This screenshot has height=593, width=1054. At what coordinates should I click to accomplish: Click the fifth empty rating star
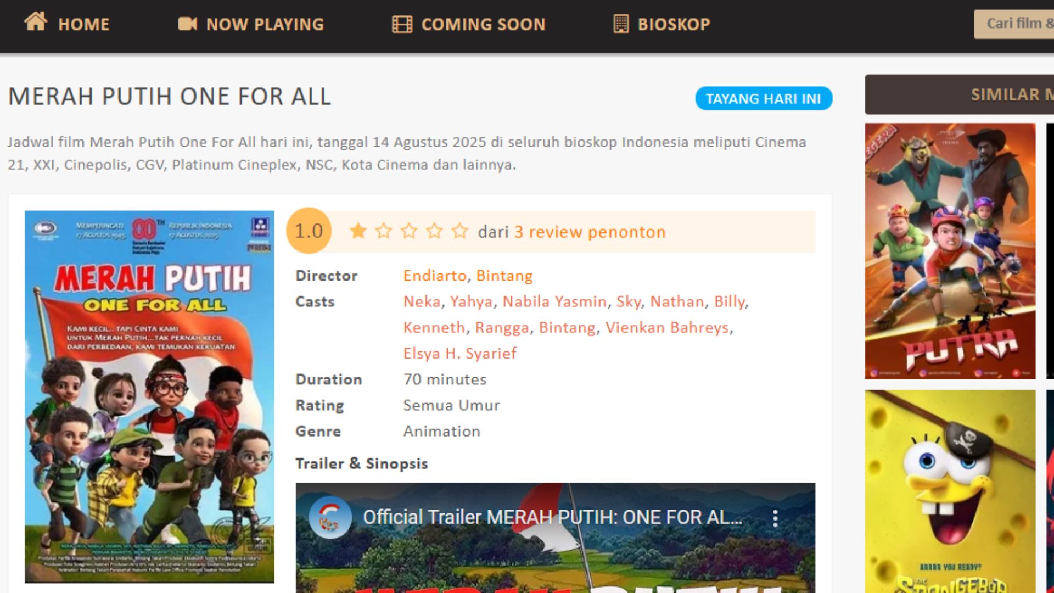459,231
